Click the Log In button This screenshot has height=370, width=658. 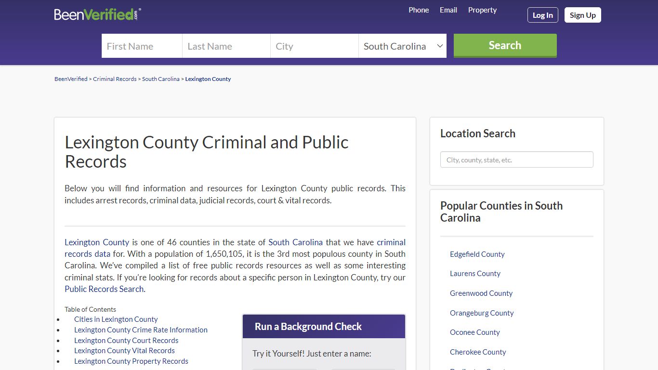point(543,15)
